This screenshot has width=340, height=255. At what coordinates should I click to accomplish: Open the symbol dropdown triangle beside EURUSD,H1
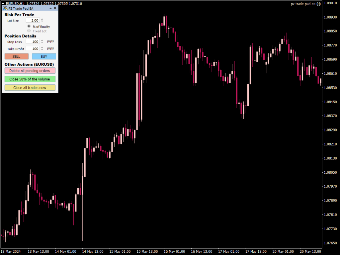[x=2, y=4]
